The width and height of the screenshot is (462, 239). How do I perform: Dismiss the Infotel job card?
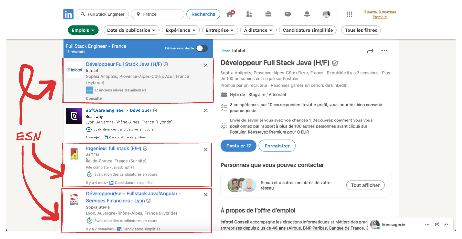click(206, 65)
